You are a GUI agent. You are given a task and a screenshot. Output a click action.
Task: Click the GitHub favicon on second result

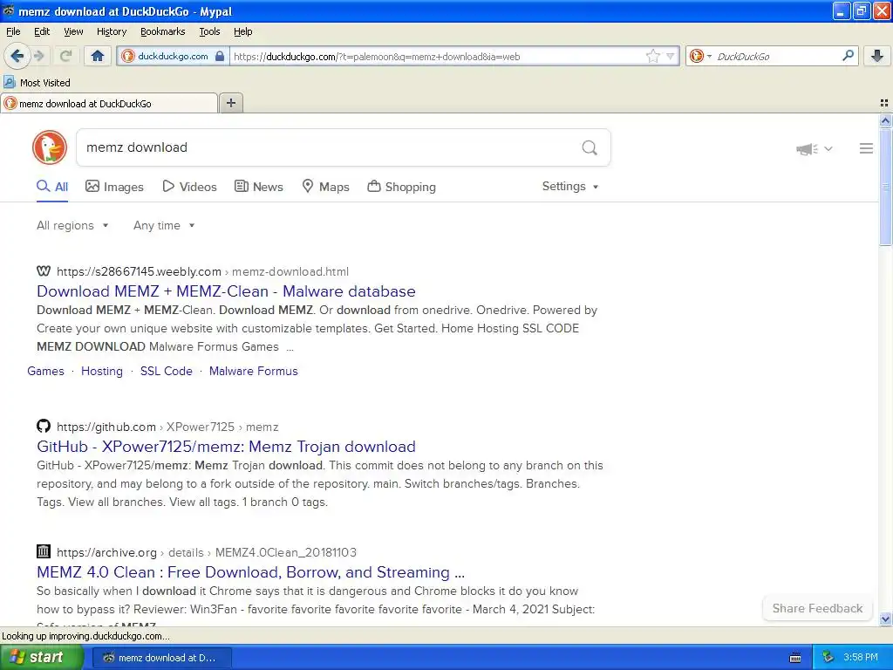pyautogui.click(x=44, y=426)
